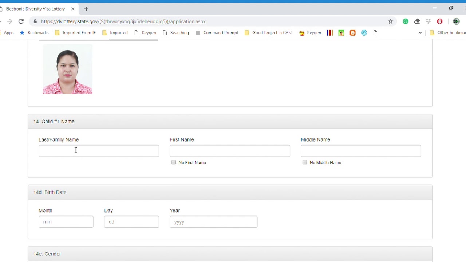This screenshot has width=466, height=262.
Task: Open the Grammarly extension icon
Action: tap(406, 21)
